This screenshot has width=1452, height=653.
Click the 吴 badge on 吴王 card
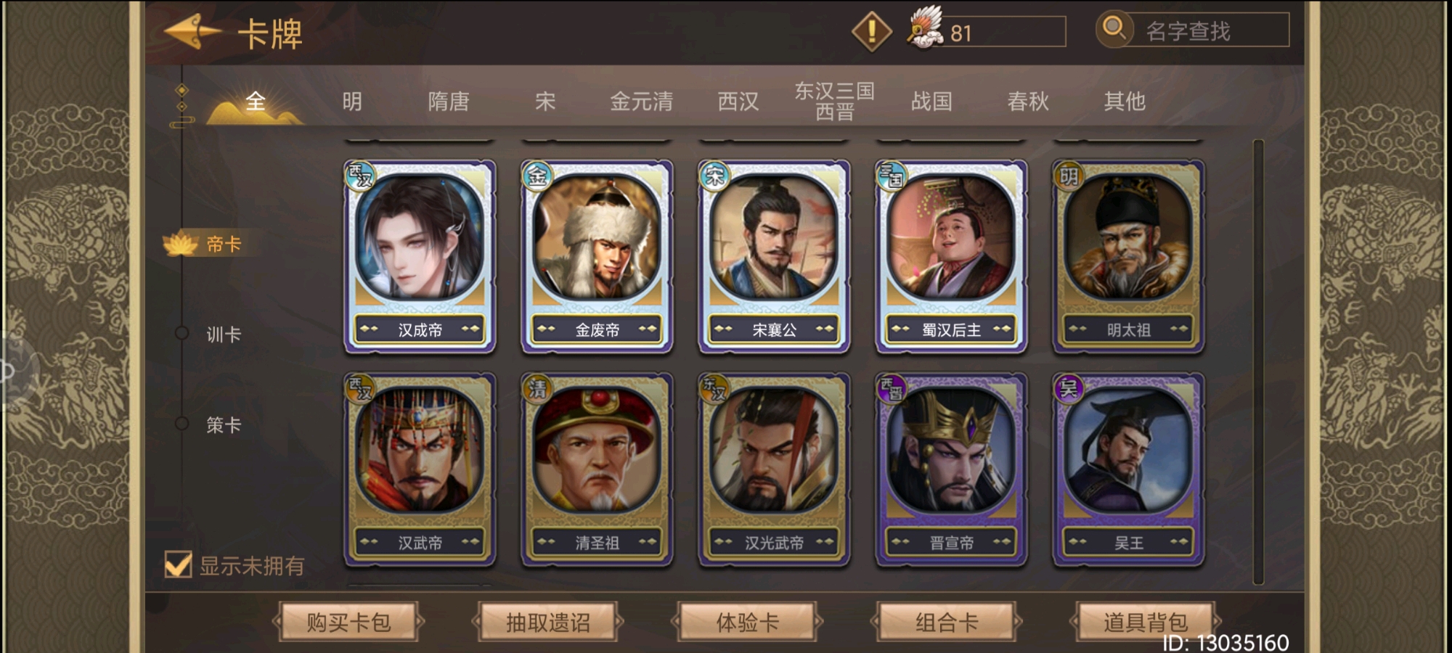(1069, 390)
